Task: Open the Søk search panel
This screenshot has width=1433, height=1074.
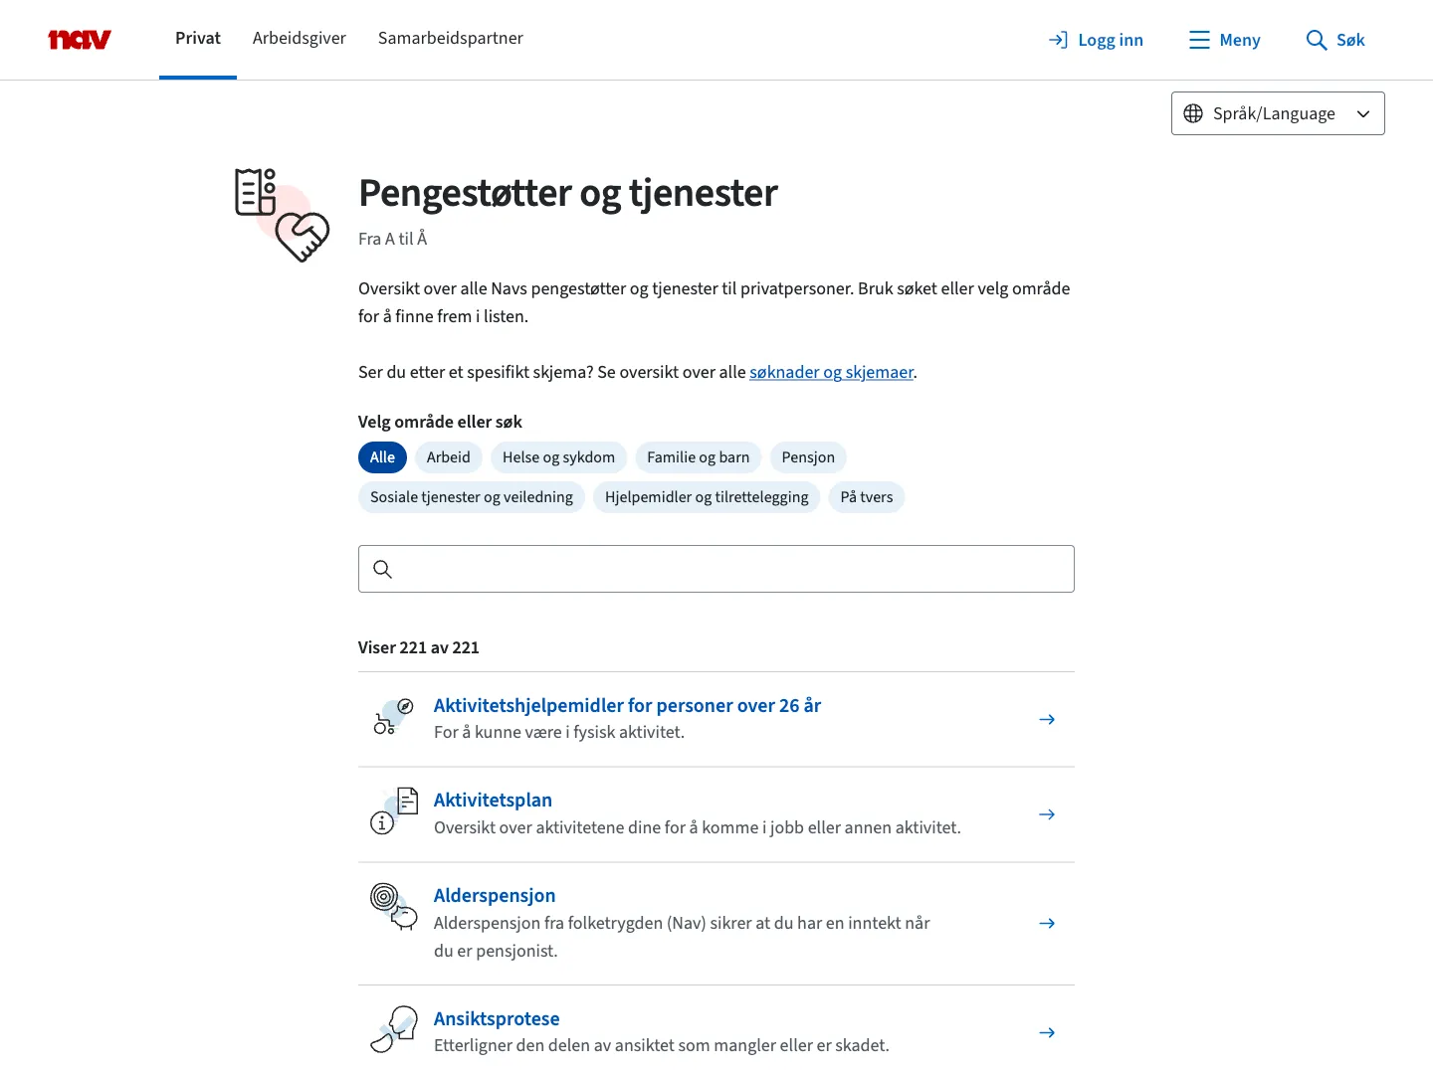Action: tap(1335, 40)
